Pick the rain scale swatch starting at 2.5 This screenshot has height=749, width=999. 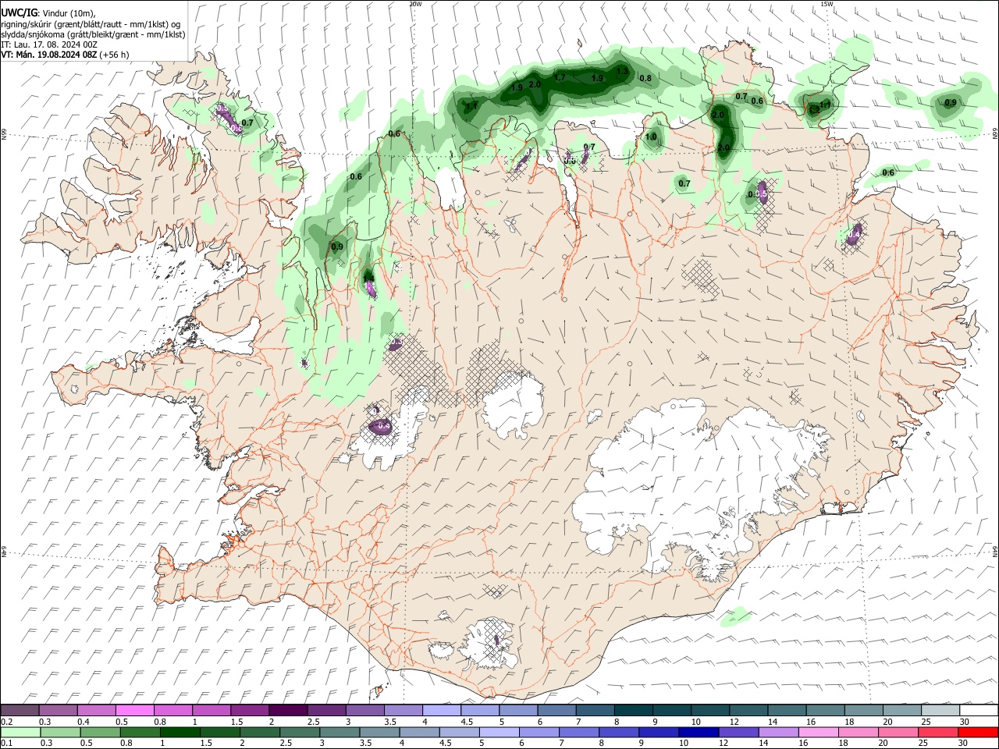300,733
